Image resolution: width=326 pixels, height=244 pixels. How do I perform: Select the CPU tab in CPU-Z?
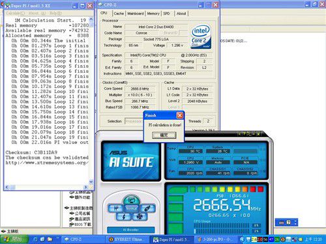tap(104, 13)
